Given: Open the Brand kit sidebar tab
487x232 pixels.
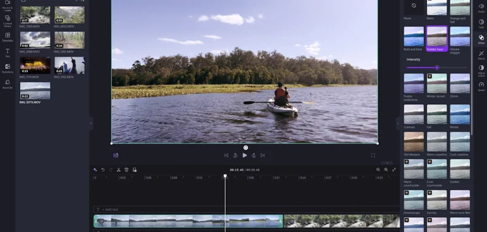Looking at the screenshot, I should [8, 84].
